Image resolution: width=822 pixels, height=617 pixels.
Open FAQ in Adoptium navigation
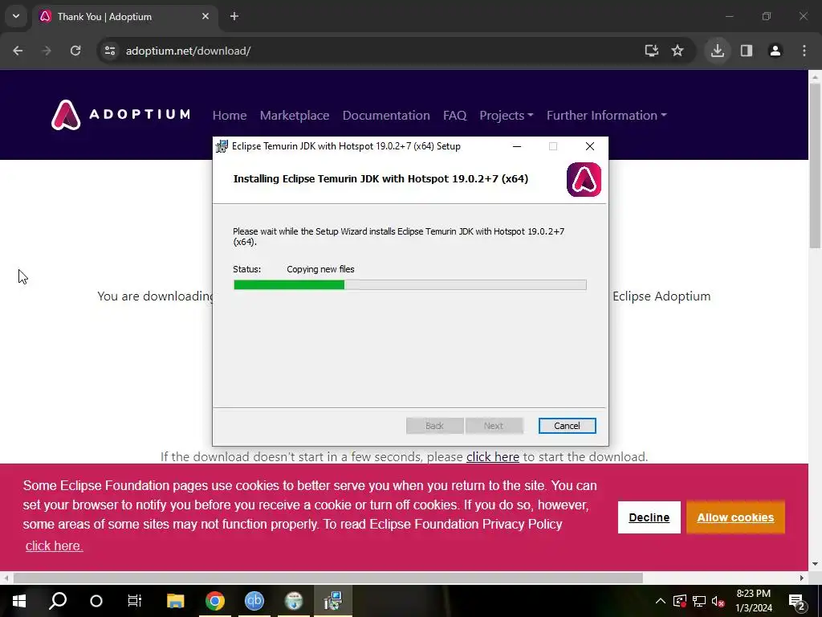(454, 116)
